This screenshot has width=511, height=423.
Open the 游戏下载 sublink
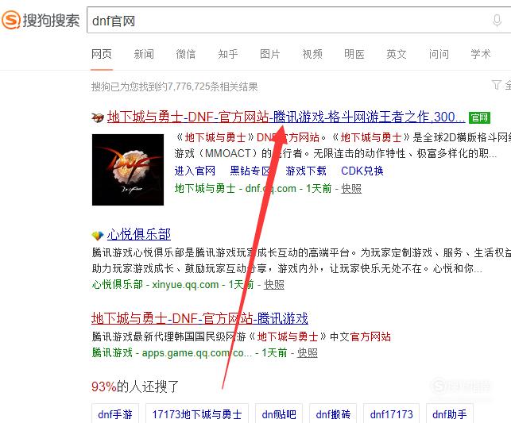coord(306,171)
